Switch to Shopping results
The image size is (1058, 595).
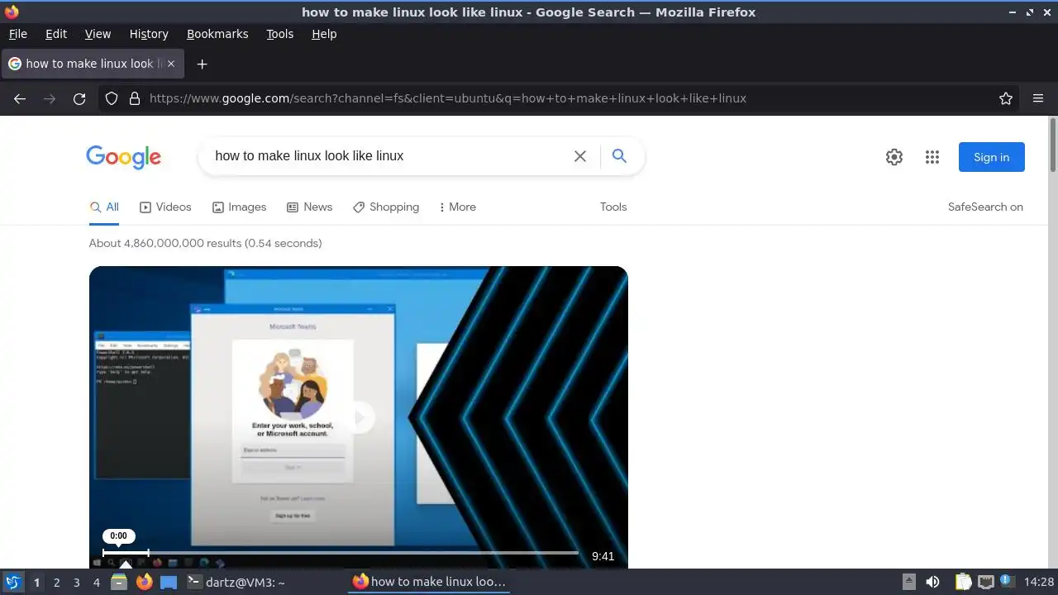[x=385, y=207]
